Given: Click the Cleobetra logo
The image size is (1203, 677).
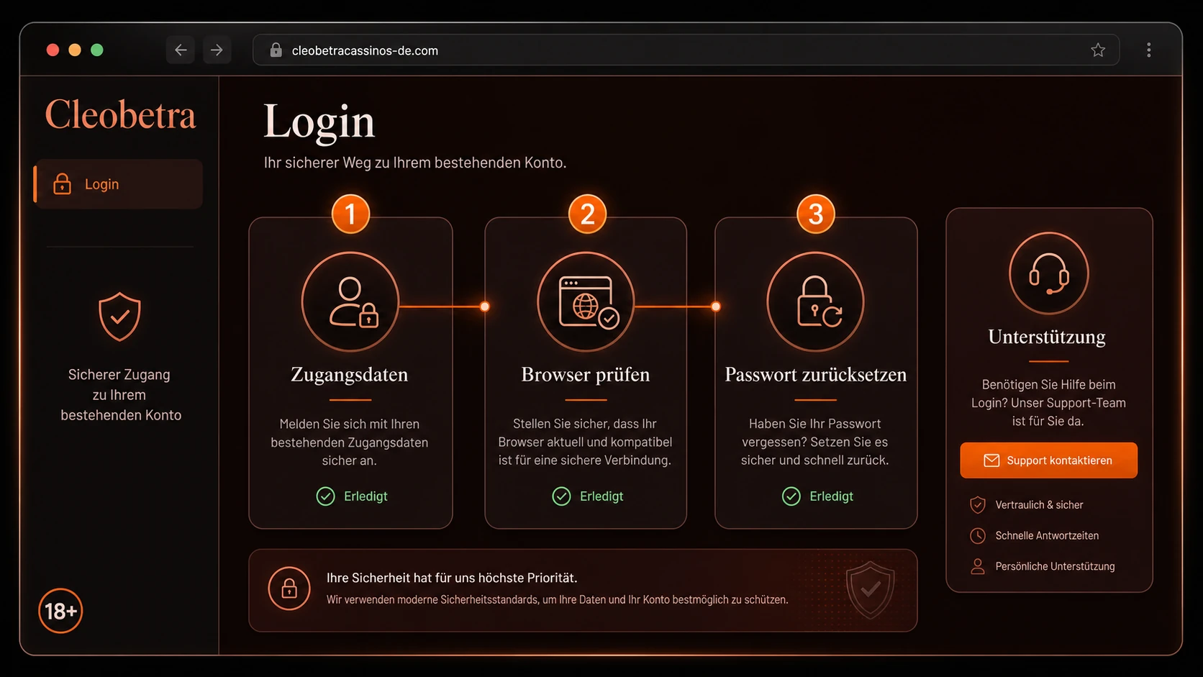Looking at the screenshot, I should 121,115.
